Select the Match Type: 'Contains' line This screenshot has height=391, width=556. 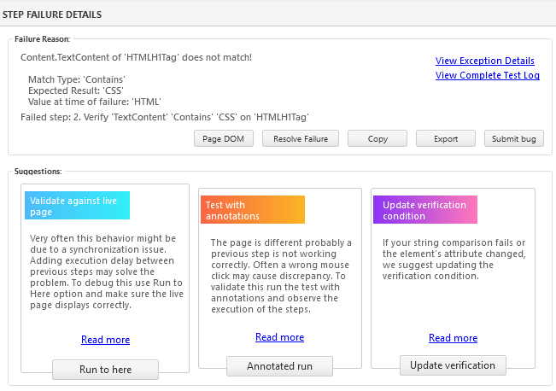pos(77,79)
